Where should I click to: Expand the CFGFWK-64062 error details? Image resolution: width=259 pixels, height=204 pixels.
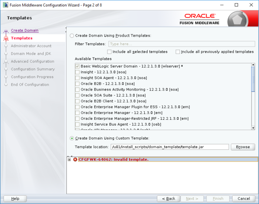click(x=69, y=160)
